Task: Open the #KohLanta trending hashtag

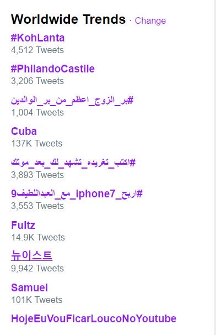Action: click(x=37, y=38)
